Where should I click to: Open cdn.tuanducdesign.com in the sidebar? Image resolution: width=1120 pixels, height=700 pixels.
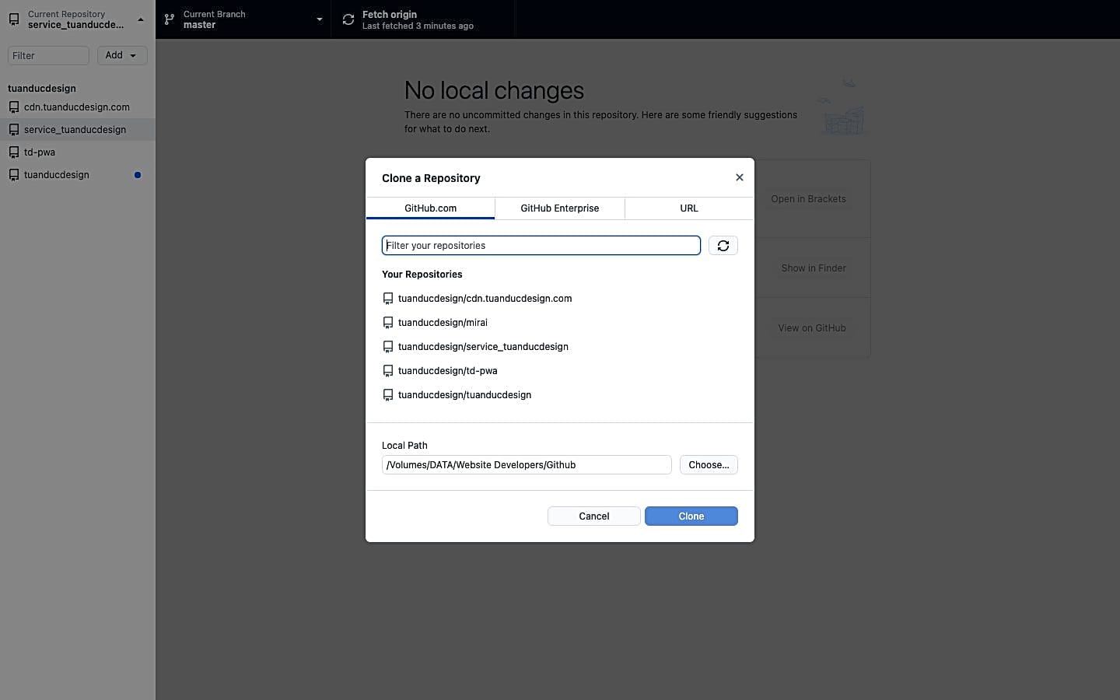[78, 107]
